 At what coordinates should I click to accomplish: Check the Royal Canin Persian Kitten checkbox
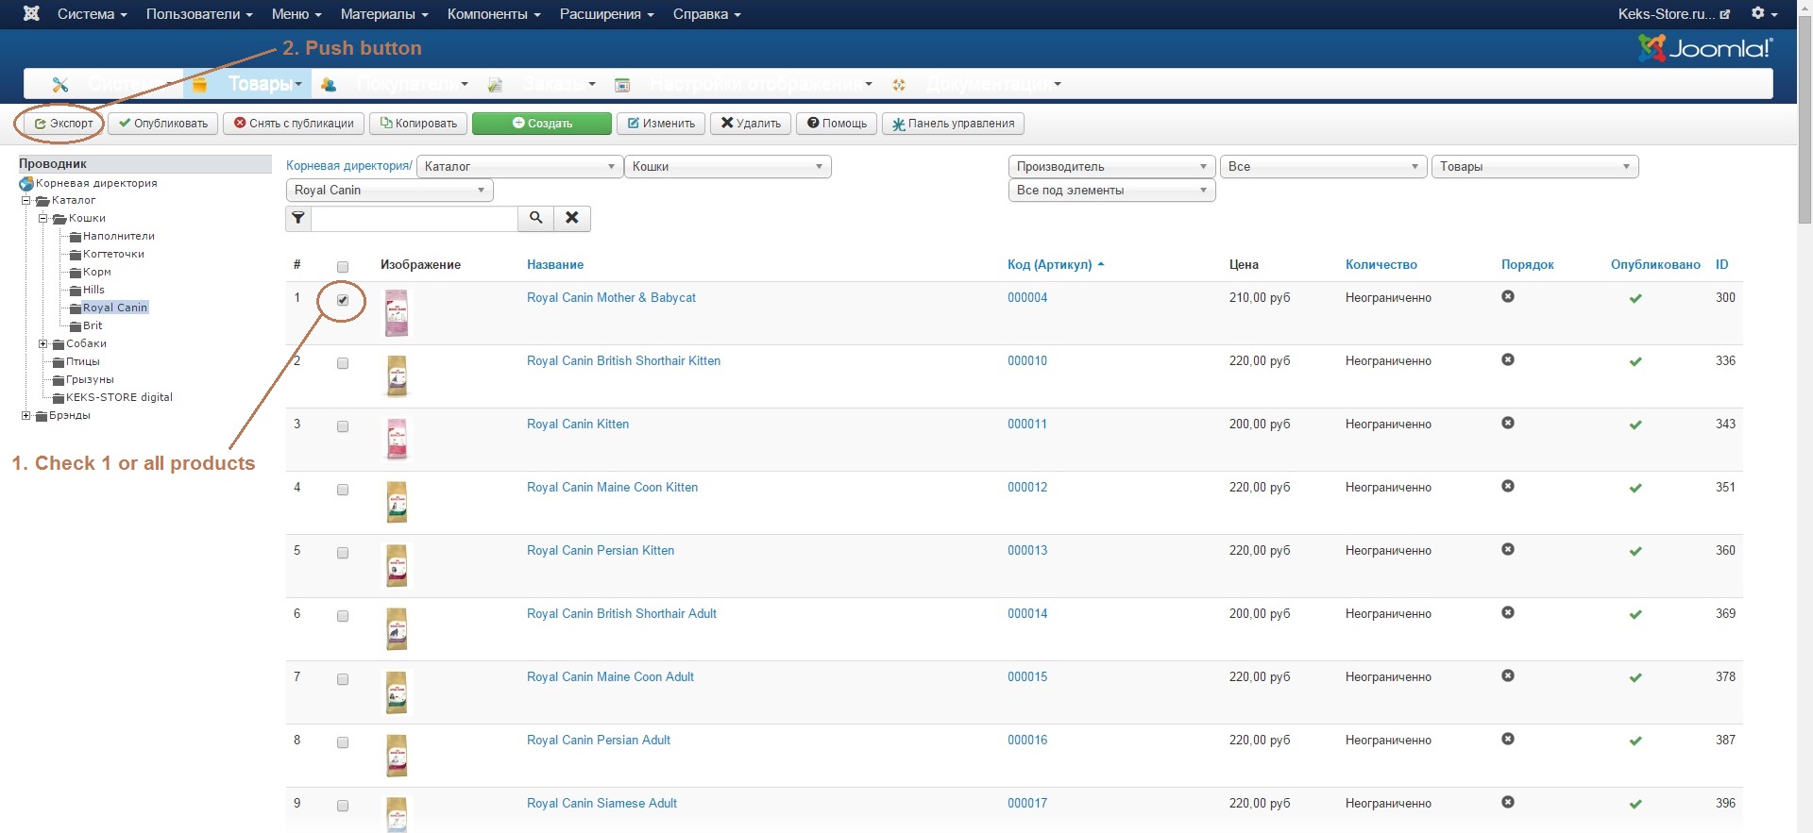tap(343, 553)
